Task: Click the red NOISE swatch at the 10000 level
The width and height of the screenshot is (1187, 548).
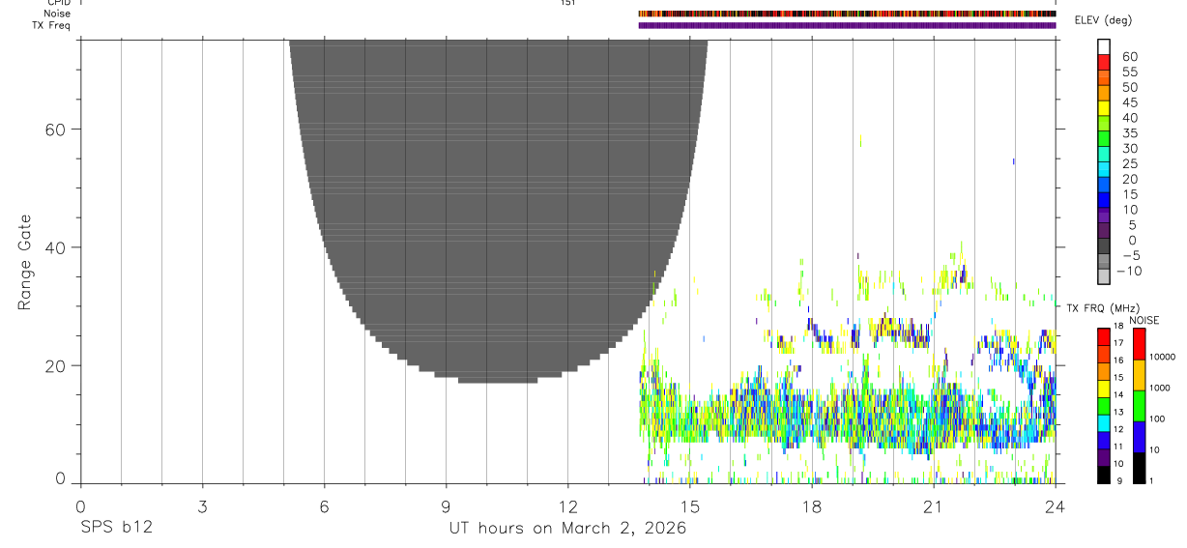Action: tap(1139, 344)
